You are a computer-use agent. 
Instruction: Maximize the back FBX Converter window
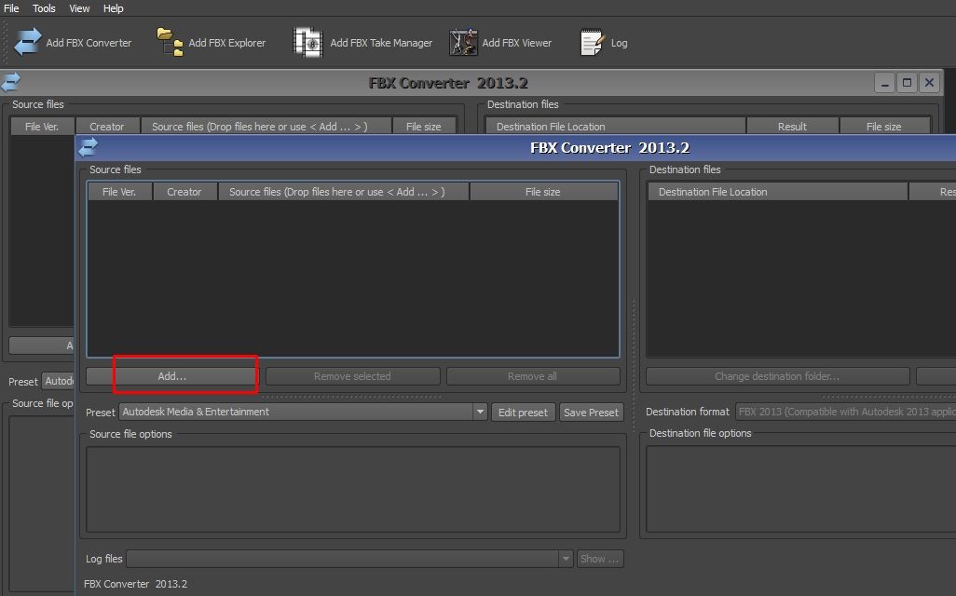pos(907,82)
